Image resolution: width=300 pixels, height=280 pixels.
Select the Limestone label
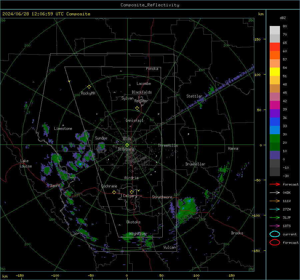pos(63,129)
